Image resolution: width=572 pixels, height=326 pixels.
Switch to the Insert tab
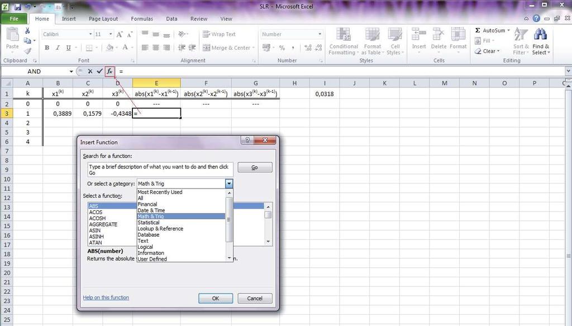[x=69, y=18]
